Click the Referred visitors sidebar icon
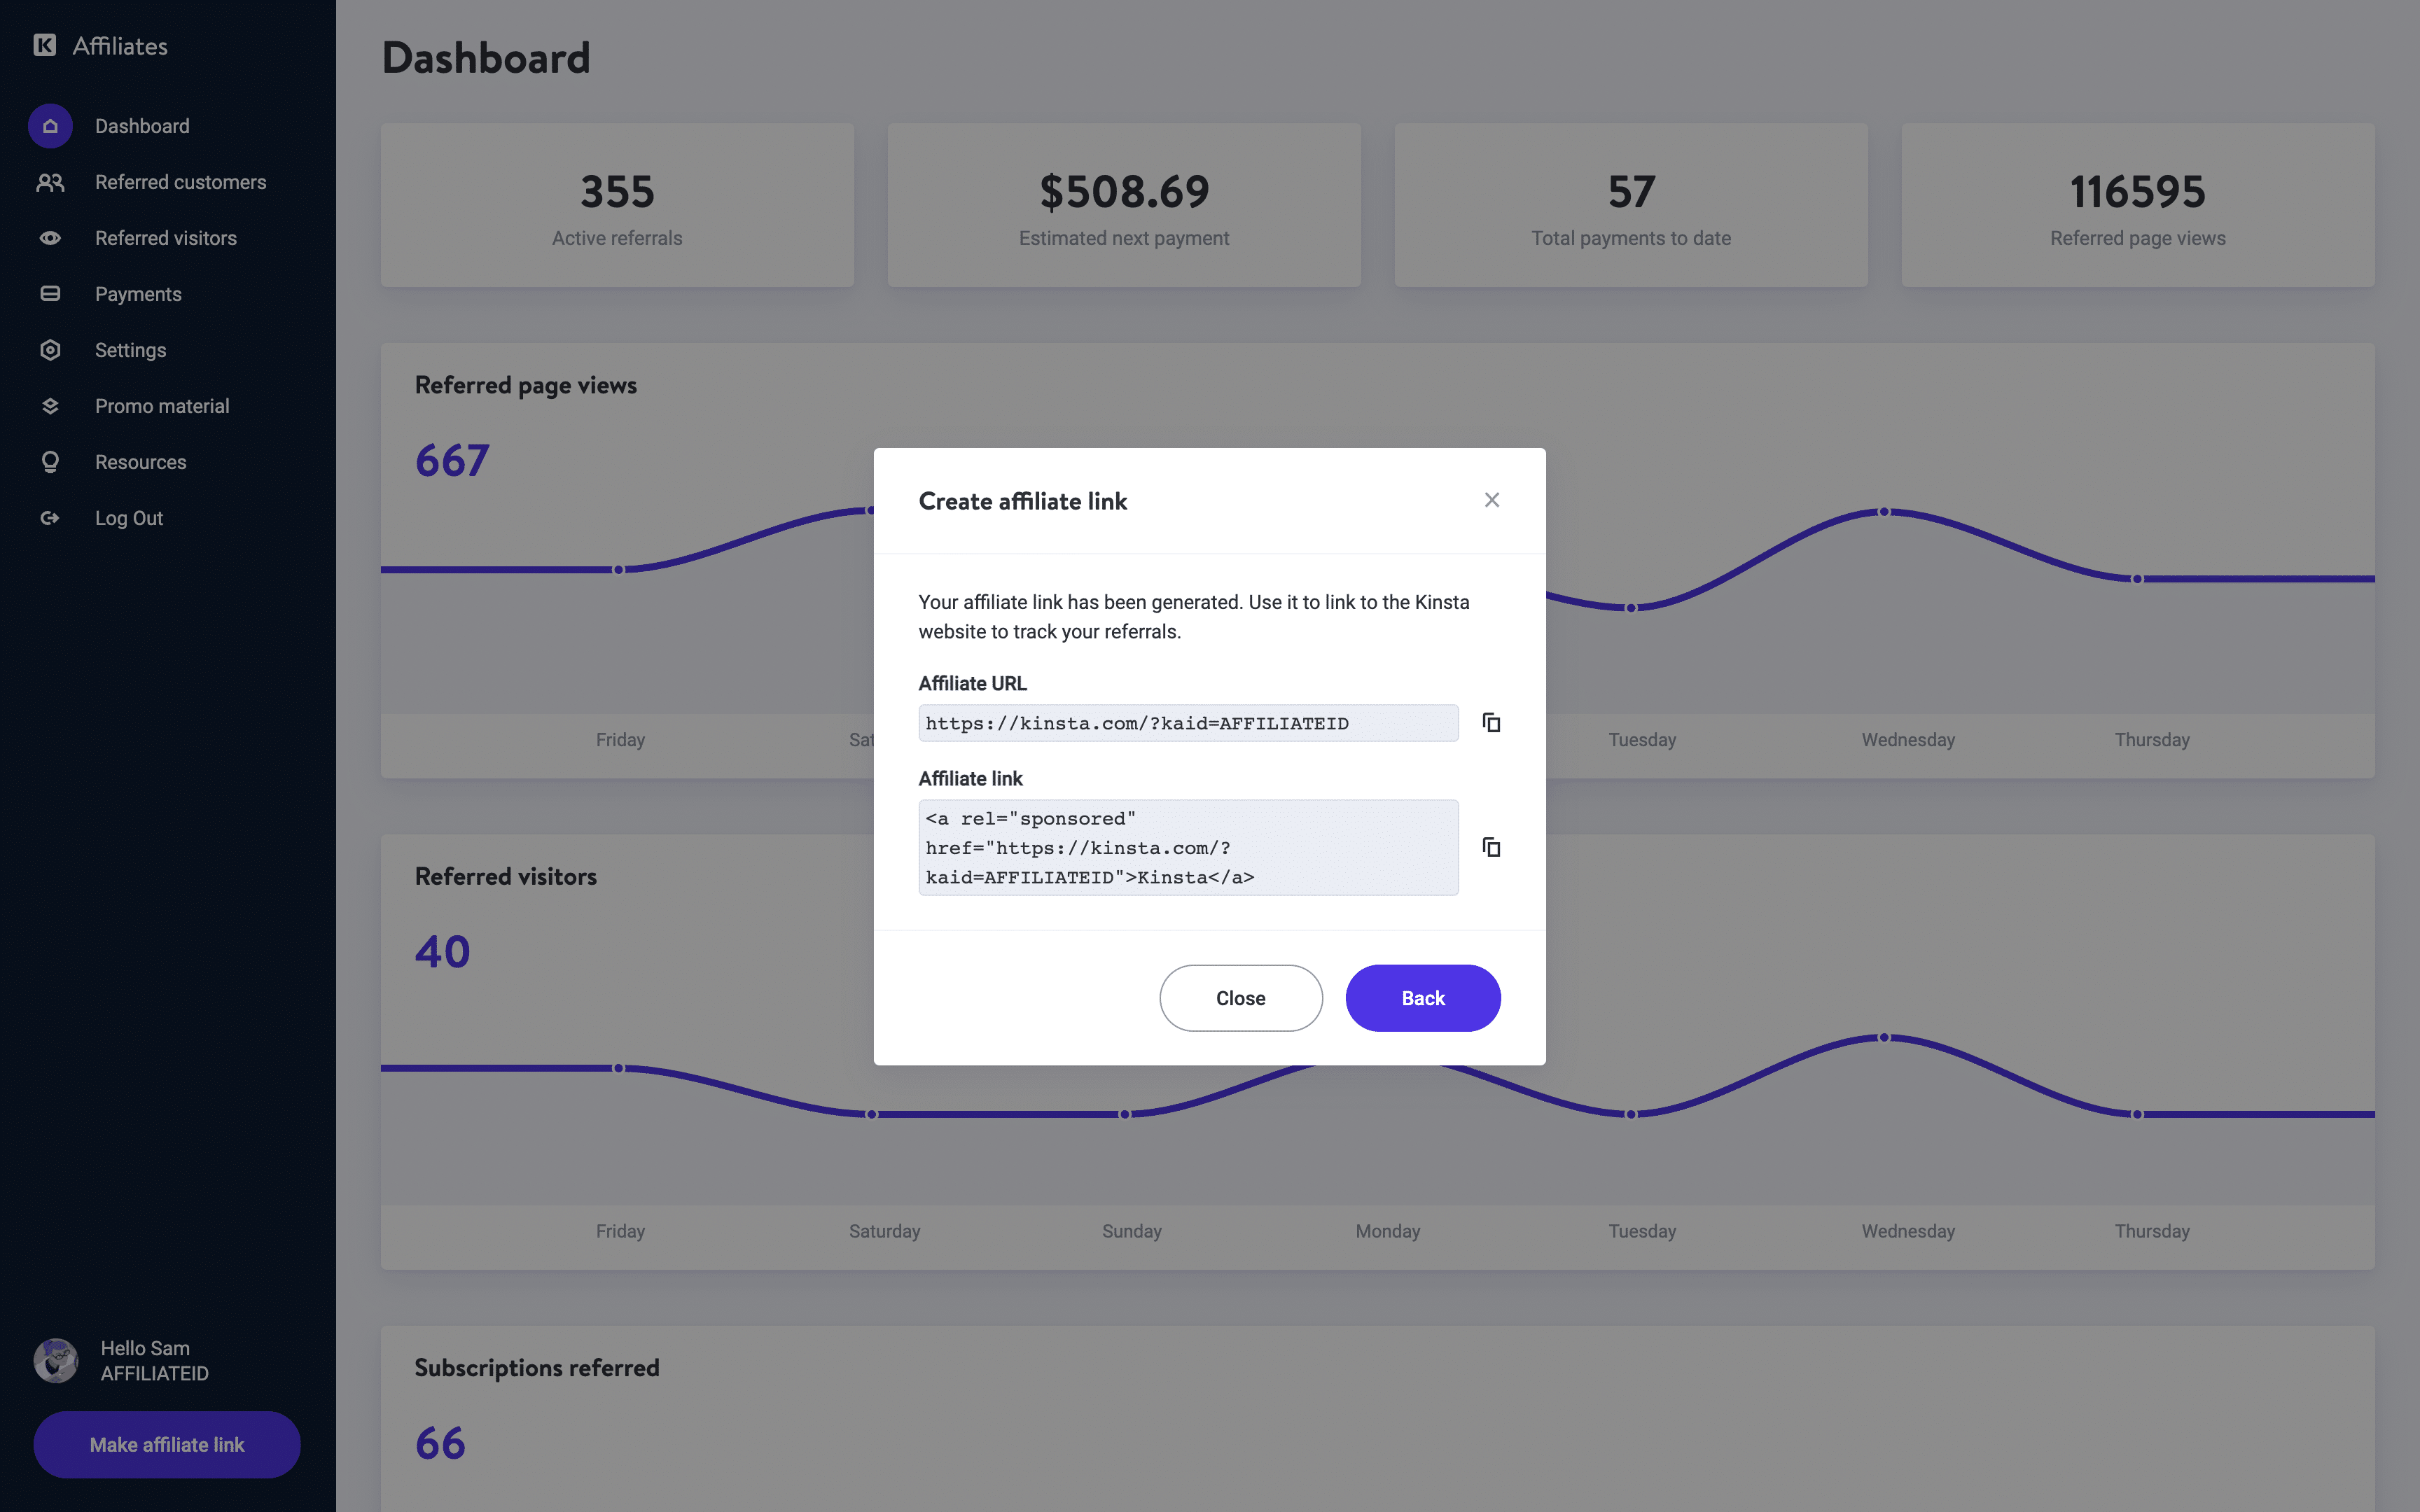The image size is (2420, 1512). pyautogui.click(x=49, y=237)
